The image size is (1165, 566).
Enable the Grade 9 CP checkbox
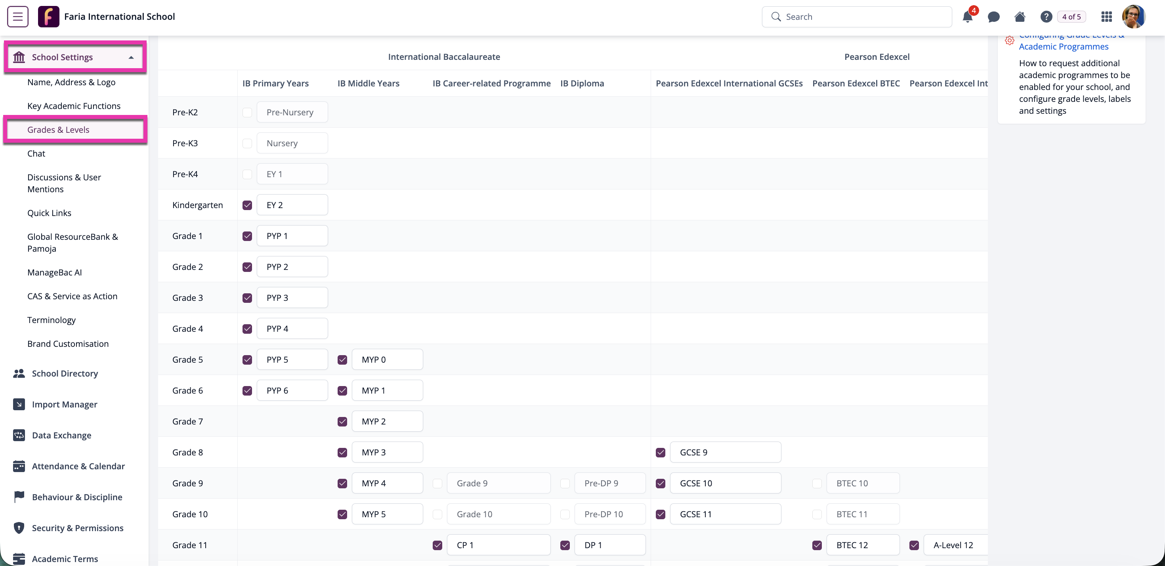(437, 483)
